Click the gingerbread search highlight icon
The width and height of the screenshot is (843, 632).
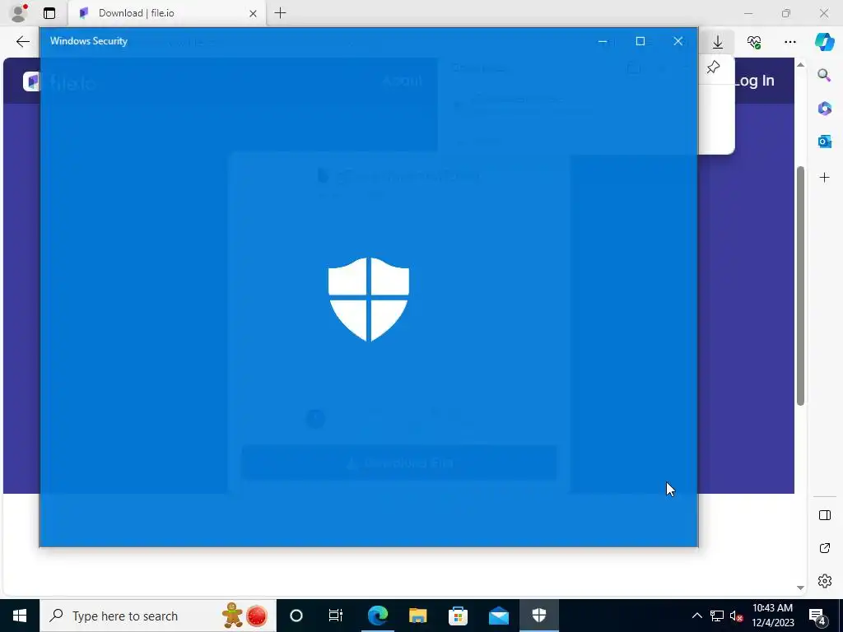click(232, 616)
